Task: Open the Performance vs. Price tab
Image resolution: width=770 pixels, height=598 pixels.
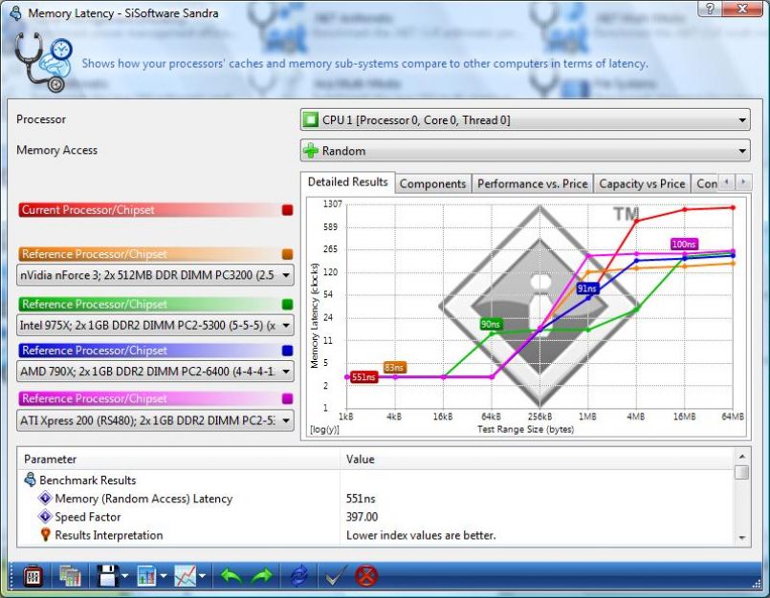Action: (532, 183)
